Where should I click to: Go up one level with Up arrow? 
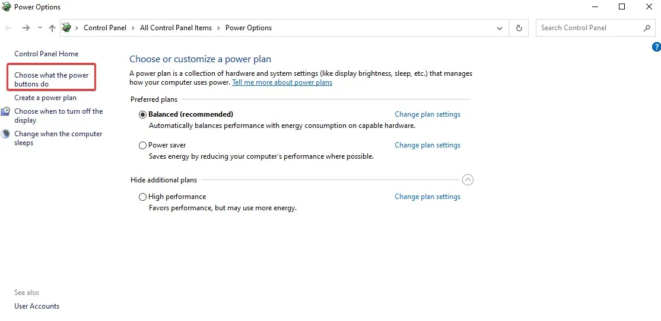click(52, 28)
